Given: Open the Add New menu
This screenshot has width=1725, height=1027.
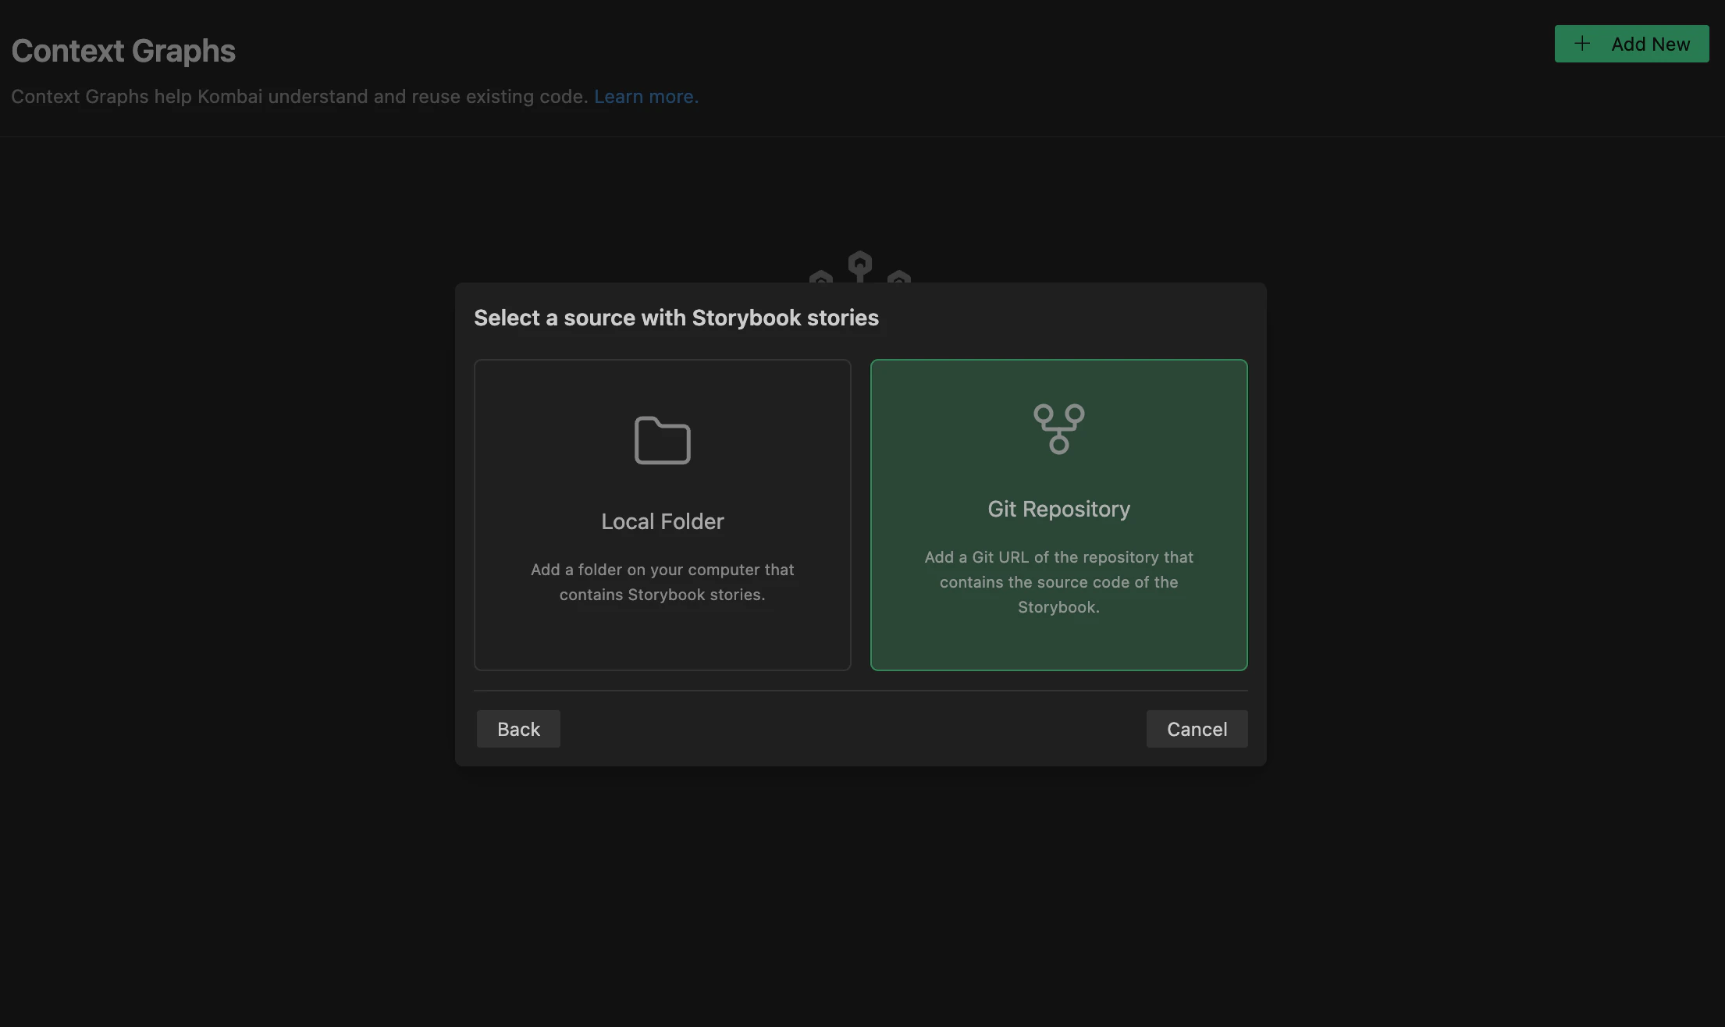Looking at the screenshot, I should click(x=1632, y=44).
